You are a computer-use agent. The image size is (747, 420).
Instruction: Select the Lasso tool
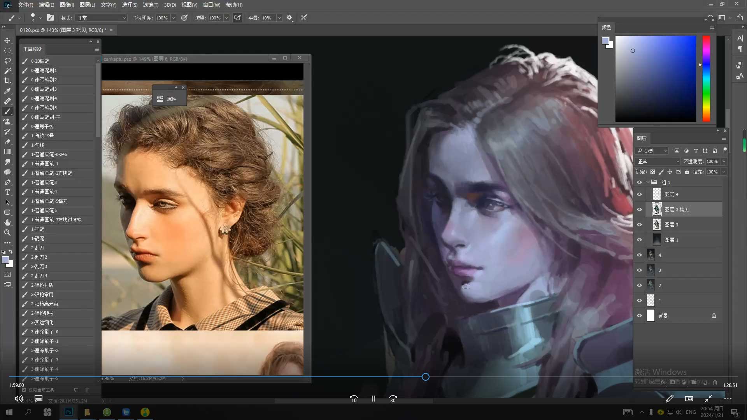coord(7,61)
